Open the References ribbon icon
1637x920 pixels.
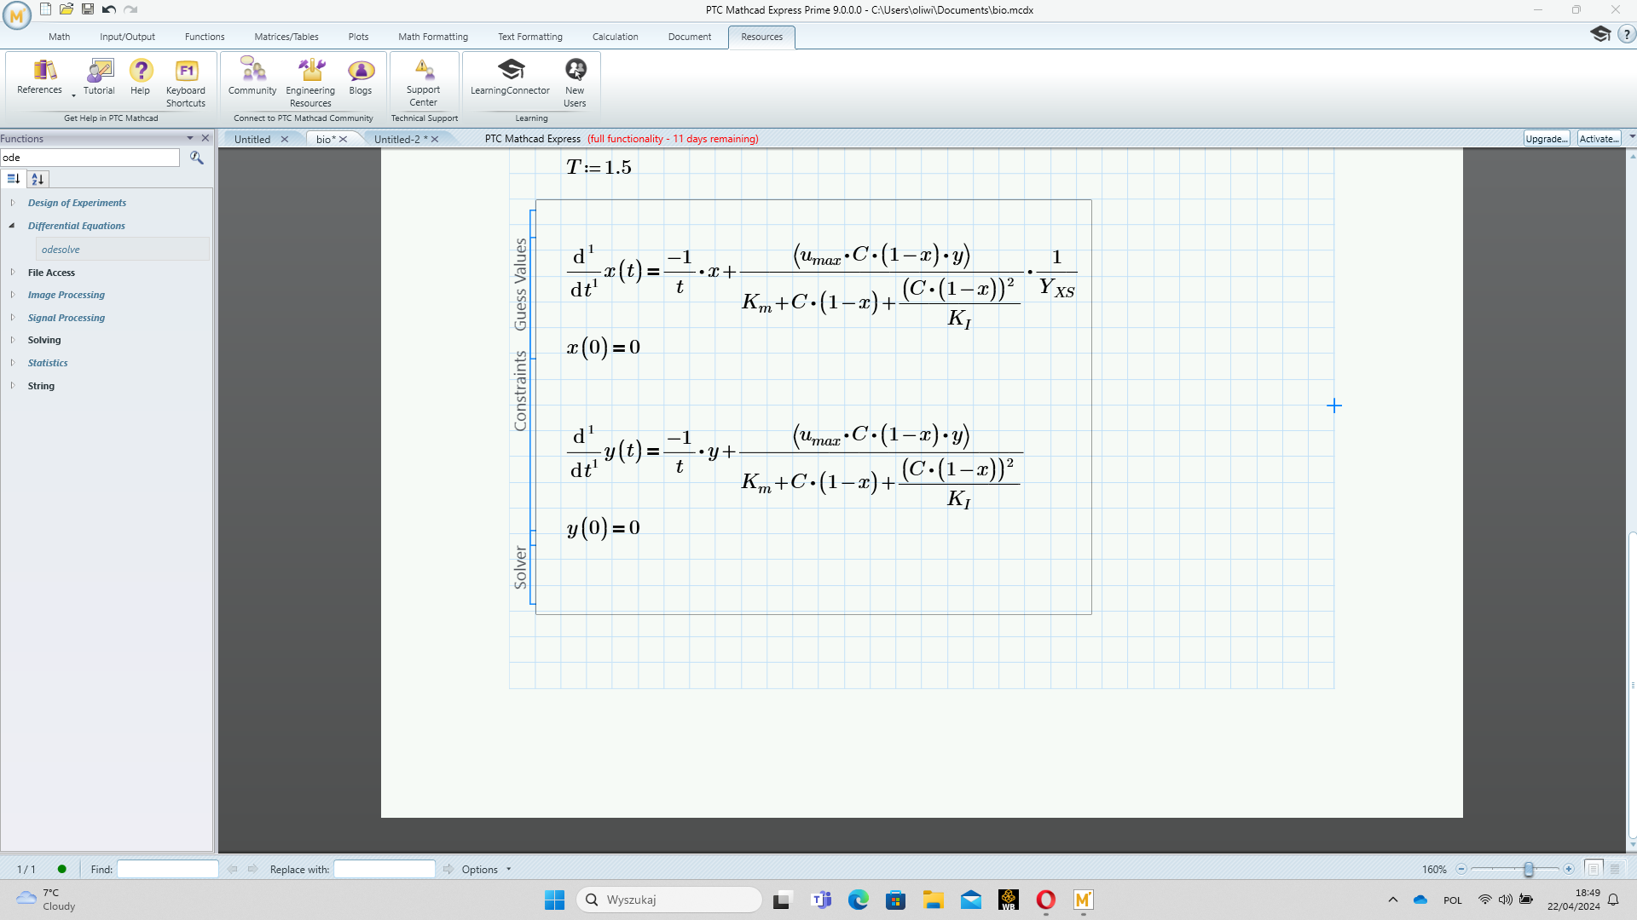[39, 75]
